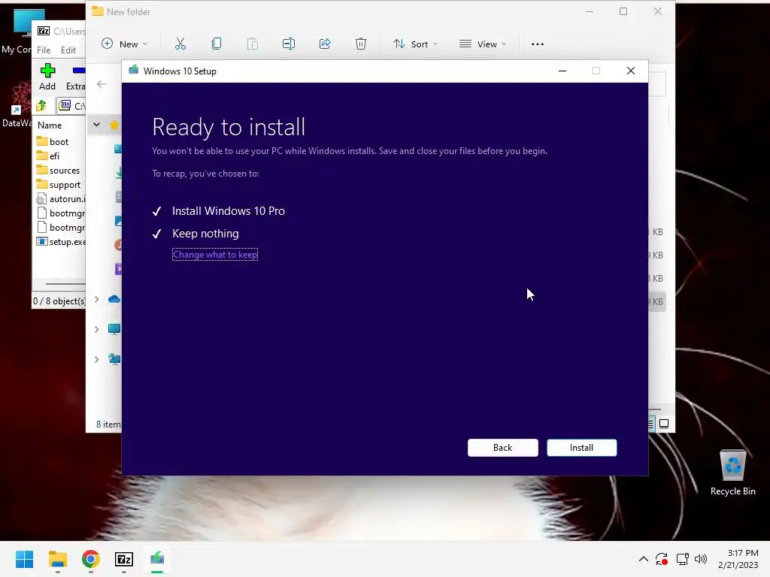Click the Windows Setup taskbar icon

tap(157, 559)
